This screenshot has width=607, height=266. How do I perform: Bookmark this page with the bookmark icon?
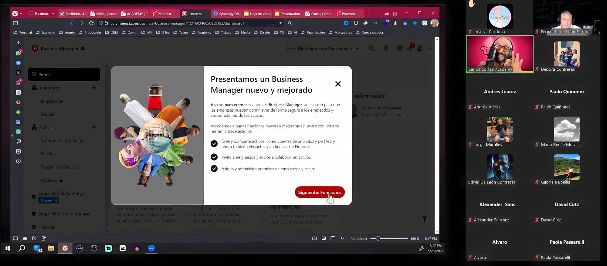pyautogui.click(x=274, y=23)
